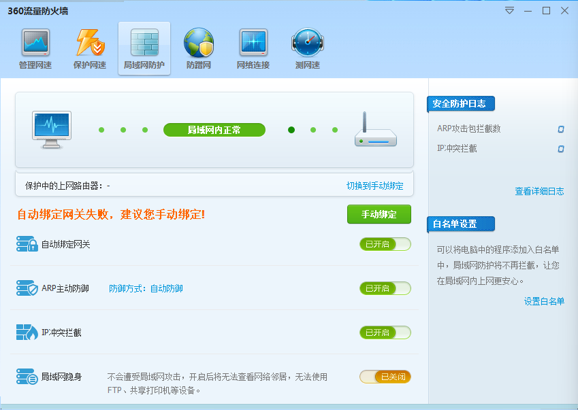Turn off the 自动绑定网关 switch

click(385, 244)
